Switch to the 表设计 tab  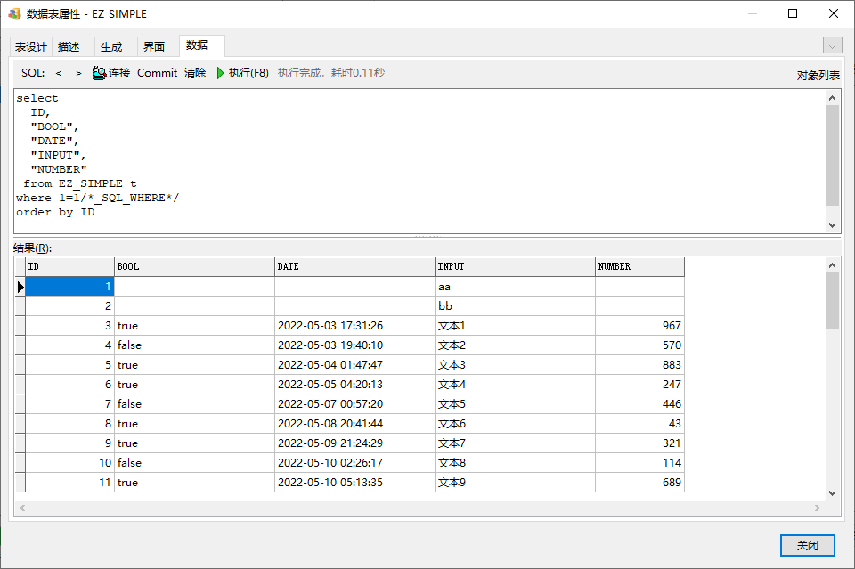point(30,47)
